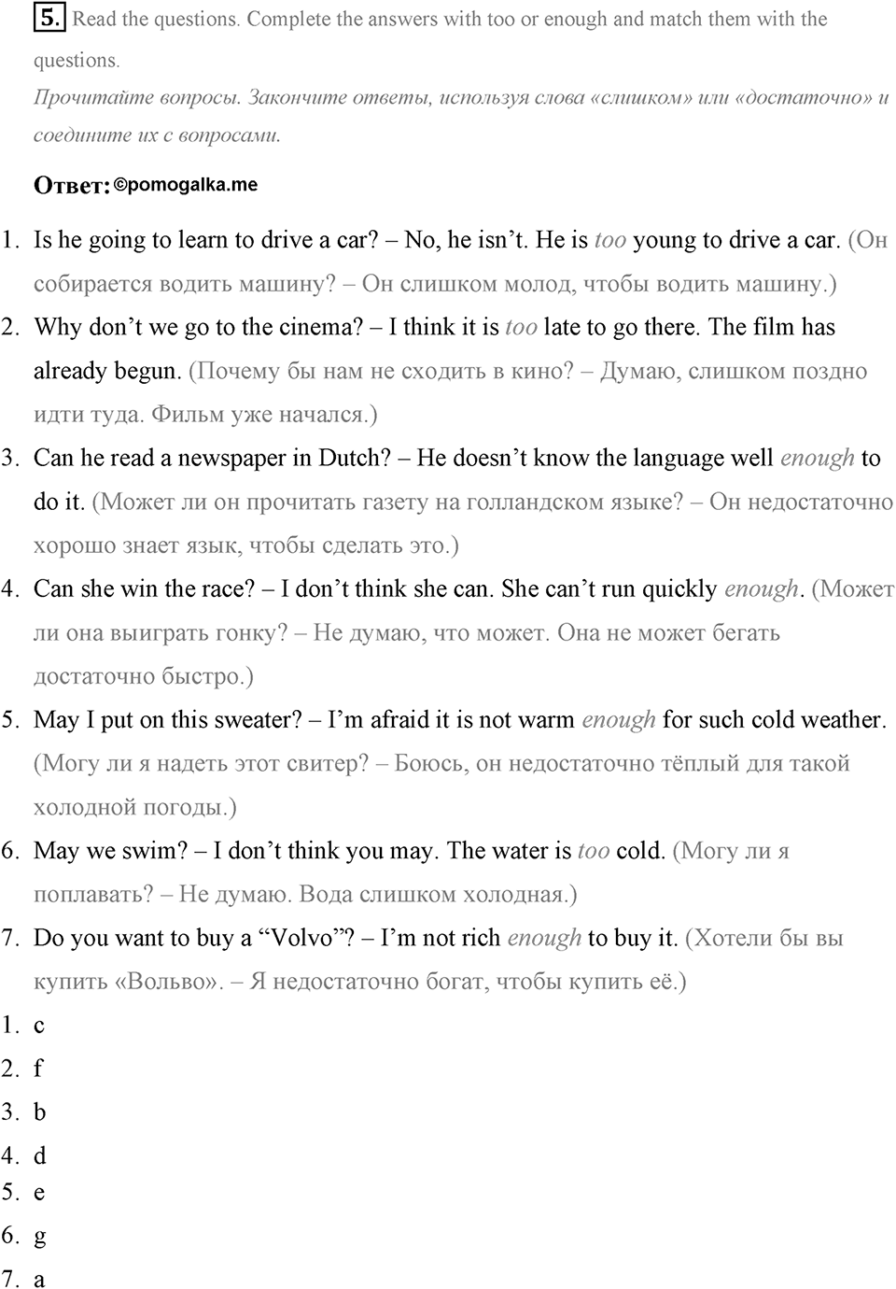Click the match answer letter 'c'
Screen dimensions: 896x1289
39,1027
